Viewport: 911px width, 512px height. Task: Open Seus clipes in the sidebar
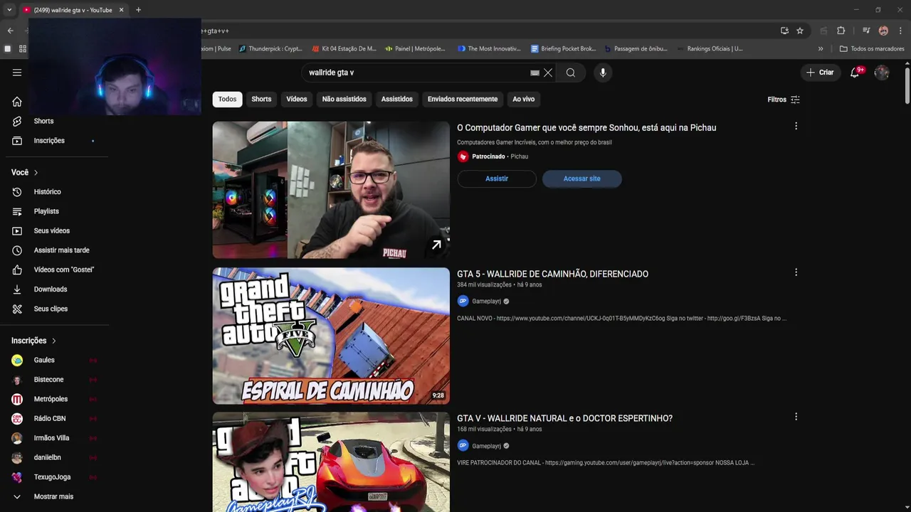pyautogui.click(x=51, y=309)
